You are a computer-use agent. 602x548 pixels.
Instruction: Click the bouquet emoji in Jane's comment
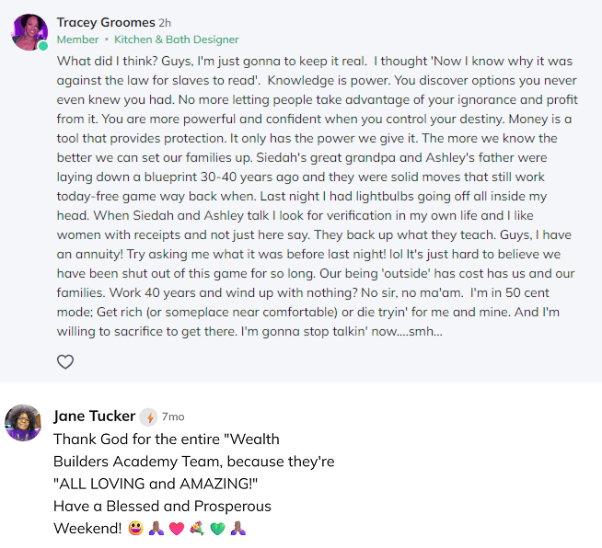tap(195, 529)
